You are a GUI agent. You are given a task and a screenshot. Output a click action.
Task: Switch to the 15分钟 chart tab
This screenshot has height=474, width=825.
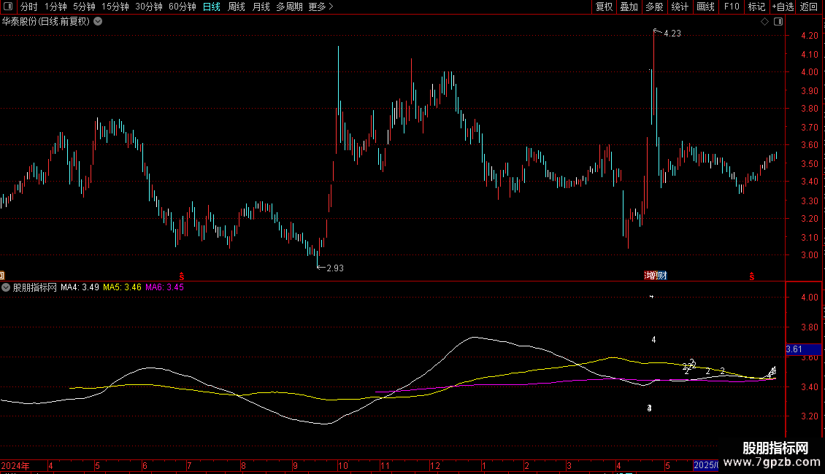click(x=115, y=7)
